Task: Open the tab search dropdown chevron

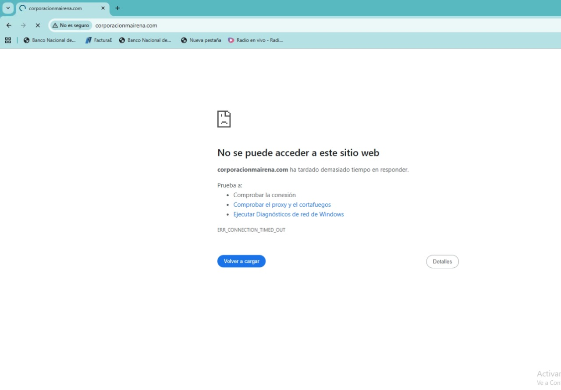Action: click(x=8, y=8)
